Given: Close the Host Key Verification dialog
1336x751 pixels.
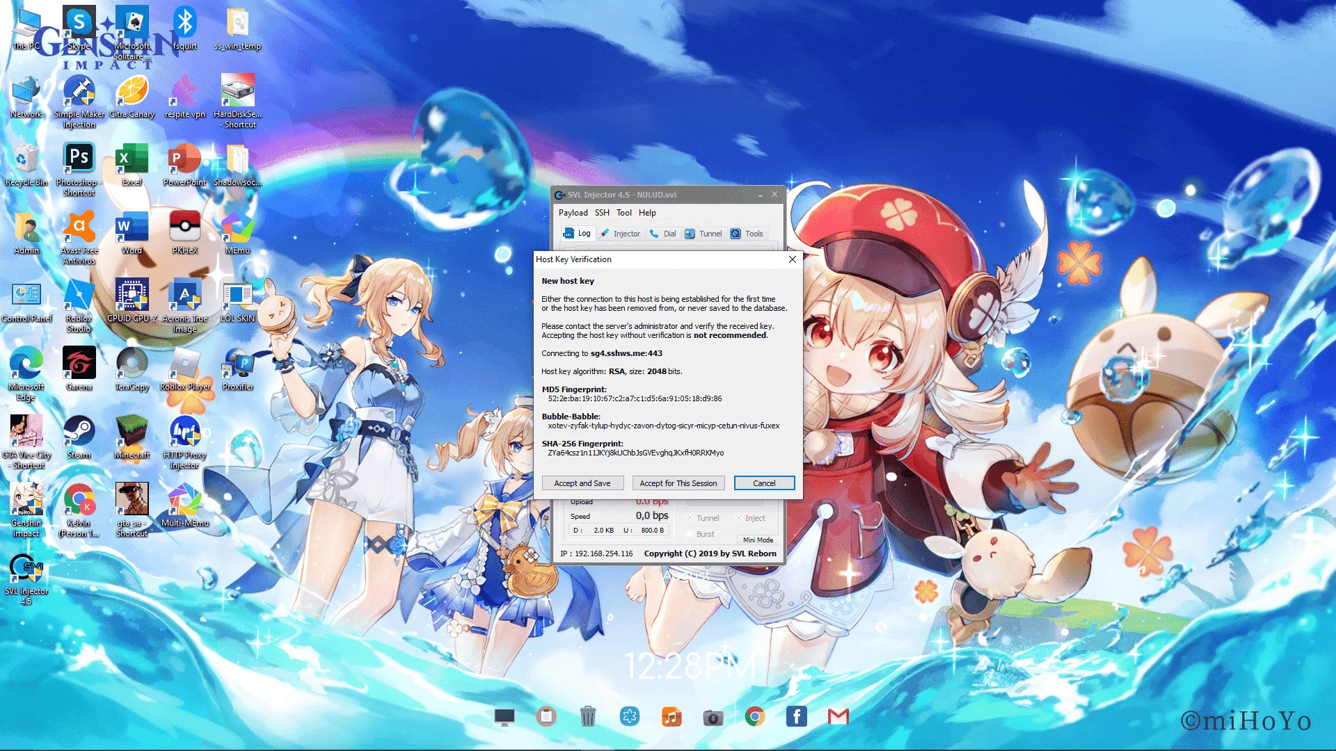Looking at the screenshot, I should pyautogui.click(x=793, y=259).
